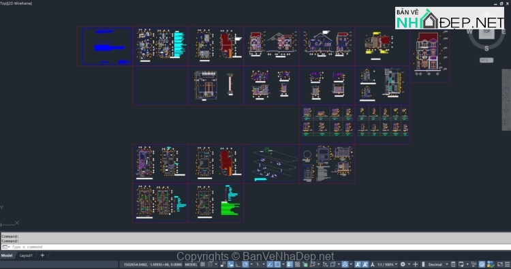Click the TOP face of ViewCube
The height and width of the screenshot is (269, 511).
pos(486,32)
